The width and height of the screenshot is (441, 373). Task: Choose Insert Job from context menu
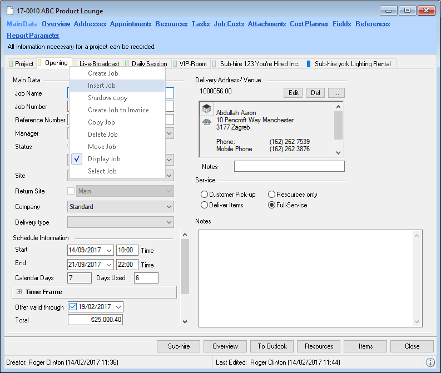click(x=102, y=86)
